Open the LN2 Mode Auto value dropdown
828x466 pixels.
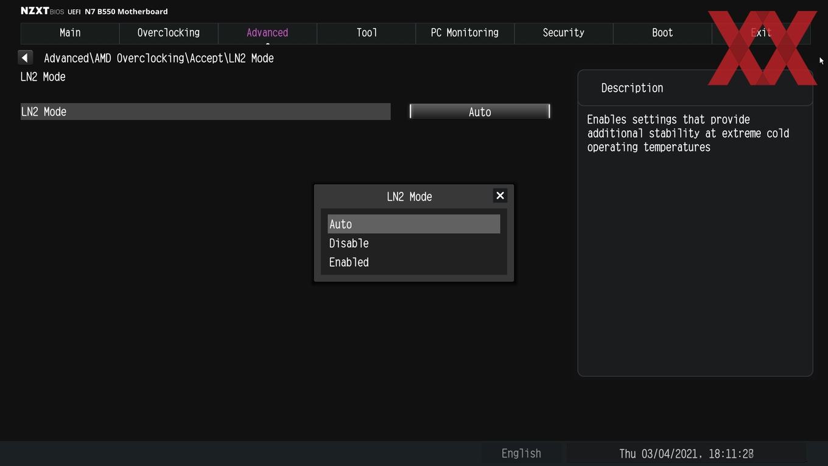(480, 111)
